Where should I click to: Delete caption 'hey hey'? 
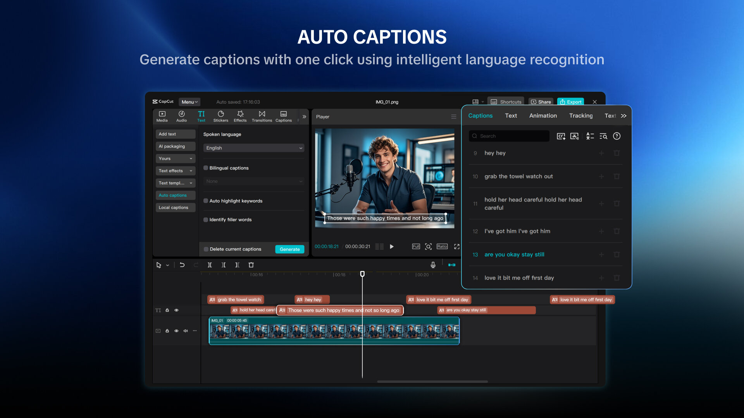(617, 153)
